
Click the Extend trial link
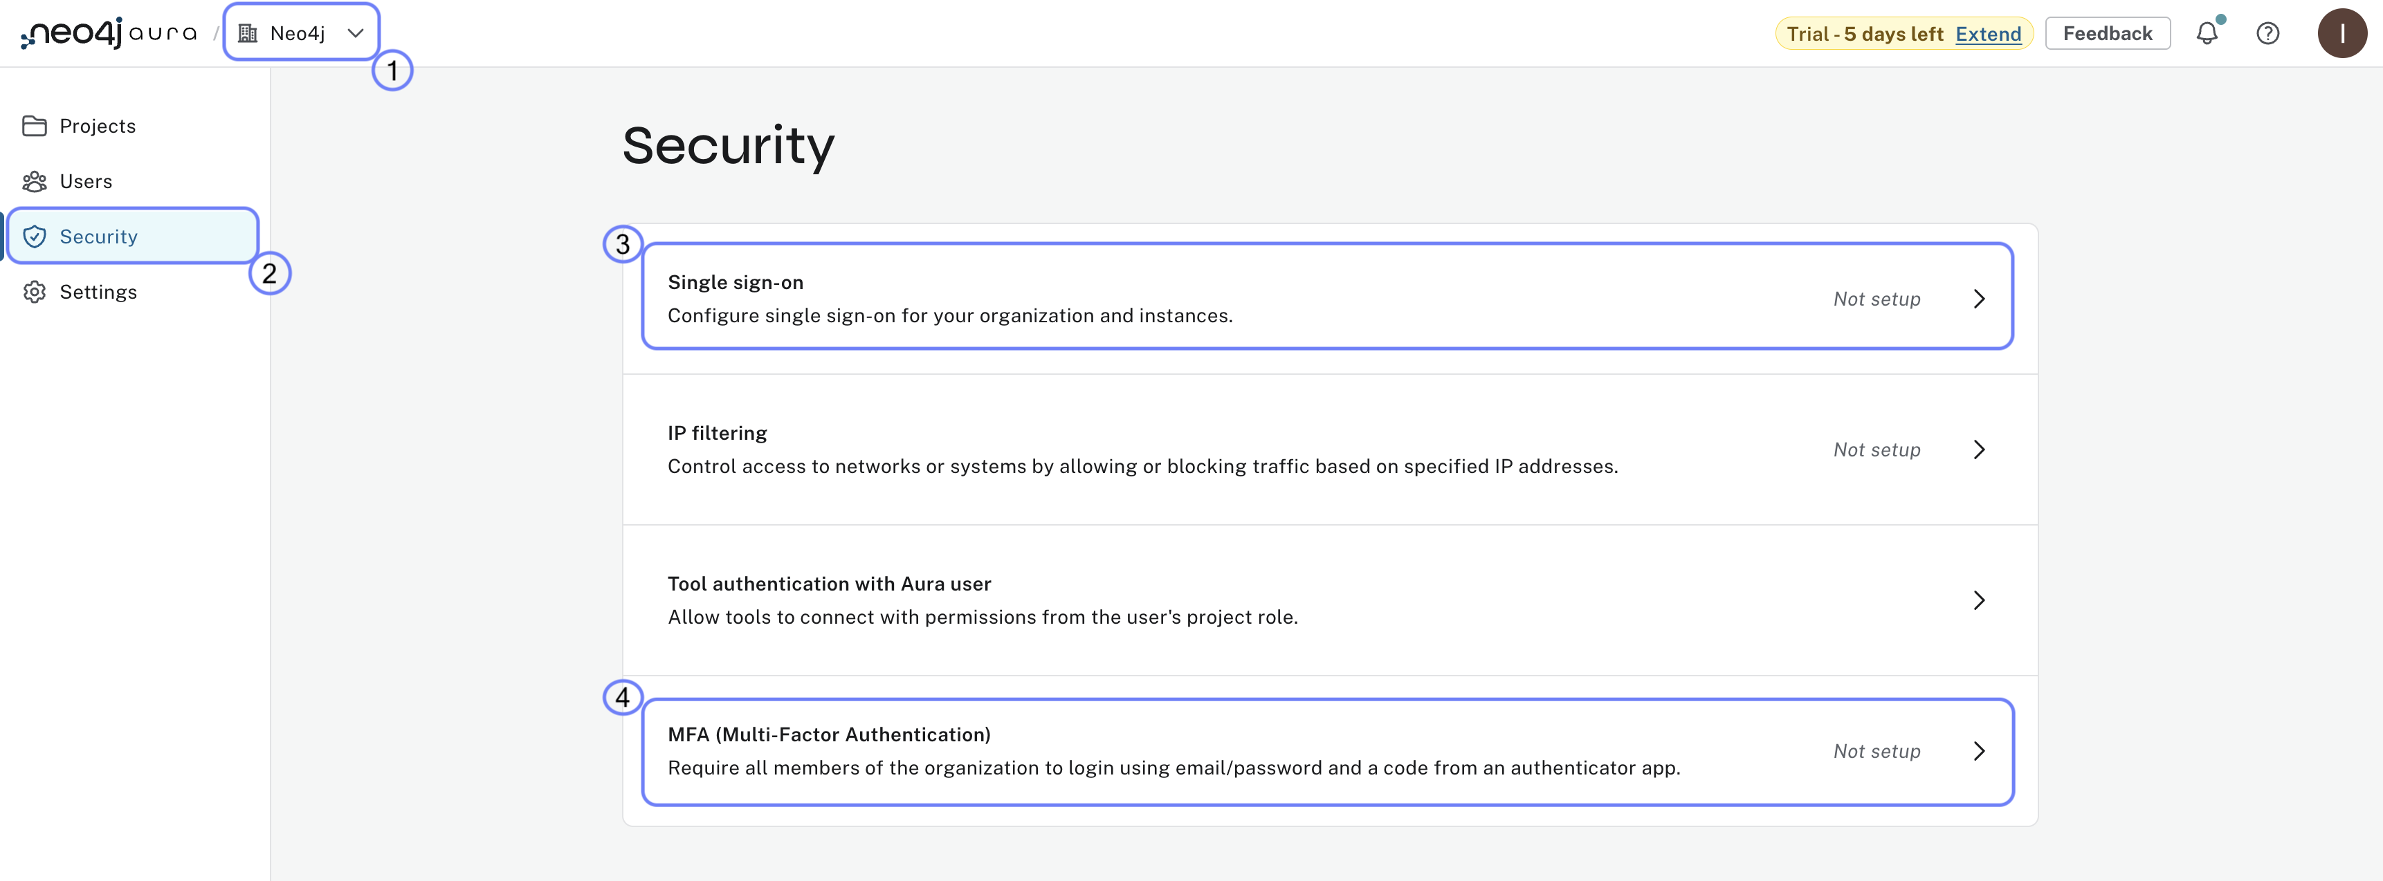click(x=1987, y=33)
